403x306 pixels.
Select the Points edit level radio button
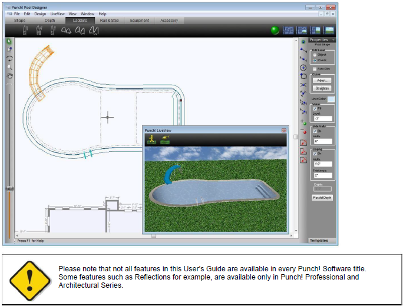coord(315,60)
